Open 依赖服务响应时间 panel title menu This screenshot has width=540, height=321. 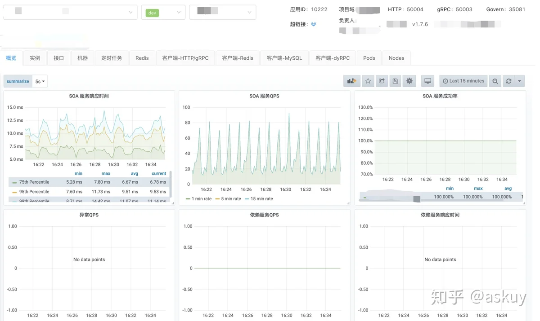(440, 215)
